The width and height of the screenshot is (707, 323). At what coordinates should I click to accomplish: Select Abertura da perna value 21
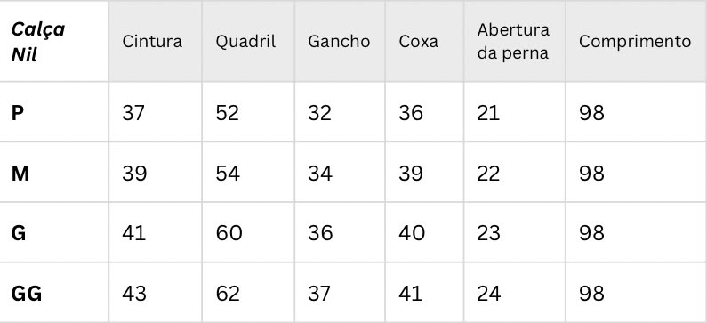(489, 113)
